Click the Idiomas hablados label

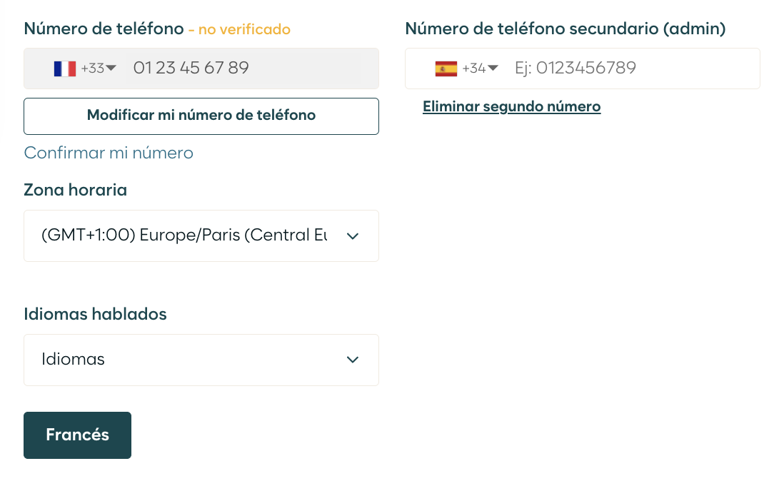point(95,314)
